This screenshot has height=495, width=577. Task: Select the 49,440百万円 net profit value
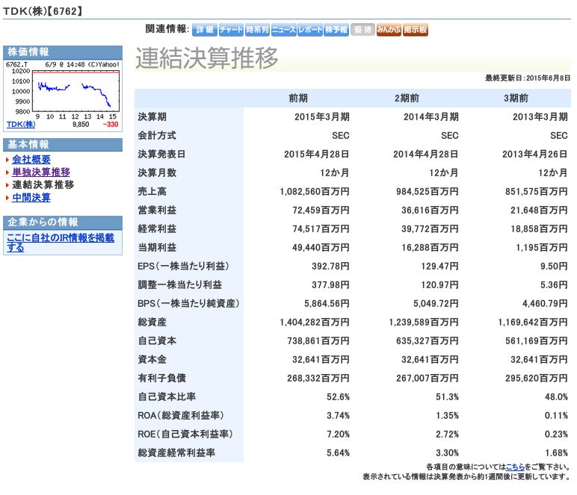click(321, 247)
